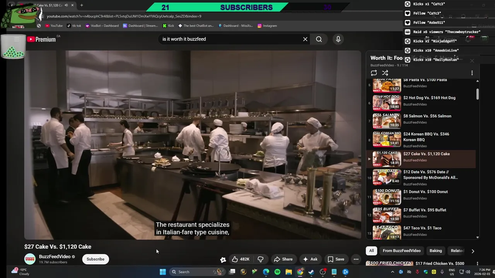Open the Share dialog
Image resolution: width=495 pixels, height=278 pixels.
[x=283, y=259]
